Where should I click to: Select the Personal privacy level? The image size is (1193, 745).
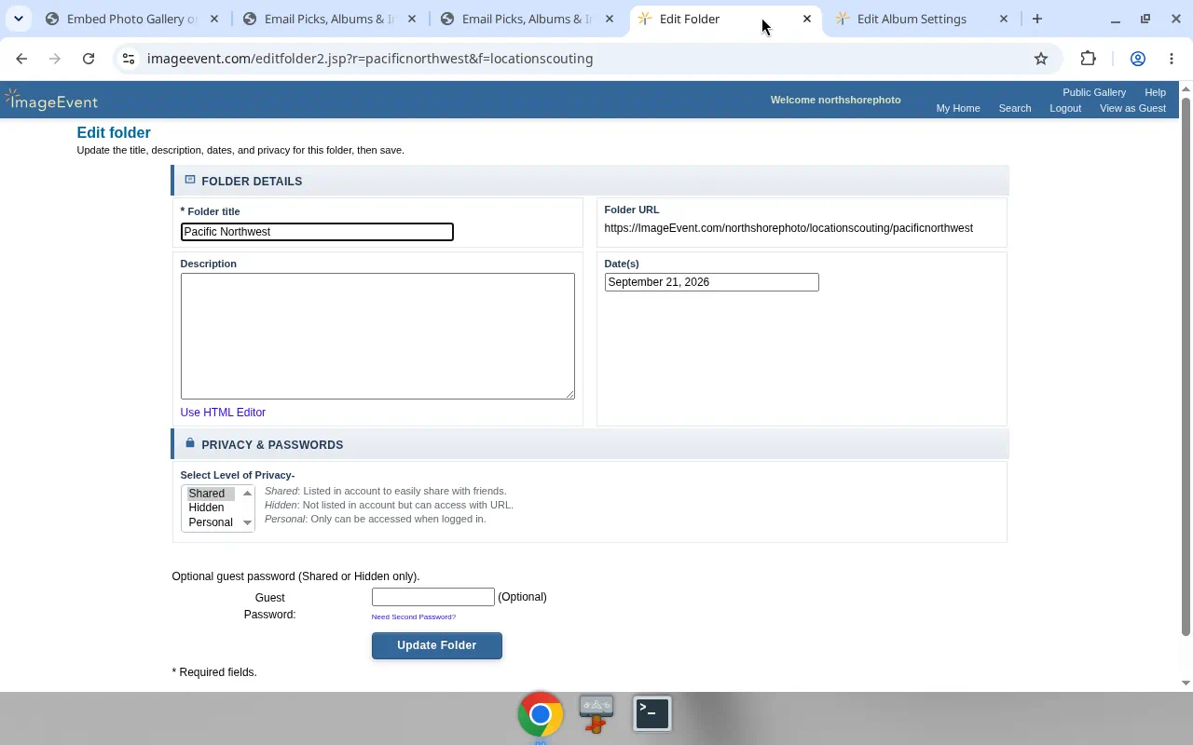point(211,522)
